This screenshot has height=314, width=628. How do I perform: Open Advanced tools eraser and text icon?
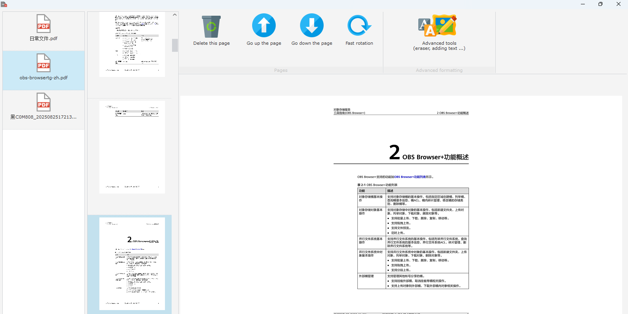pyautogui.click(x=438, y=26)
